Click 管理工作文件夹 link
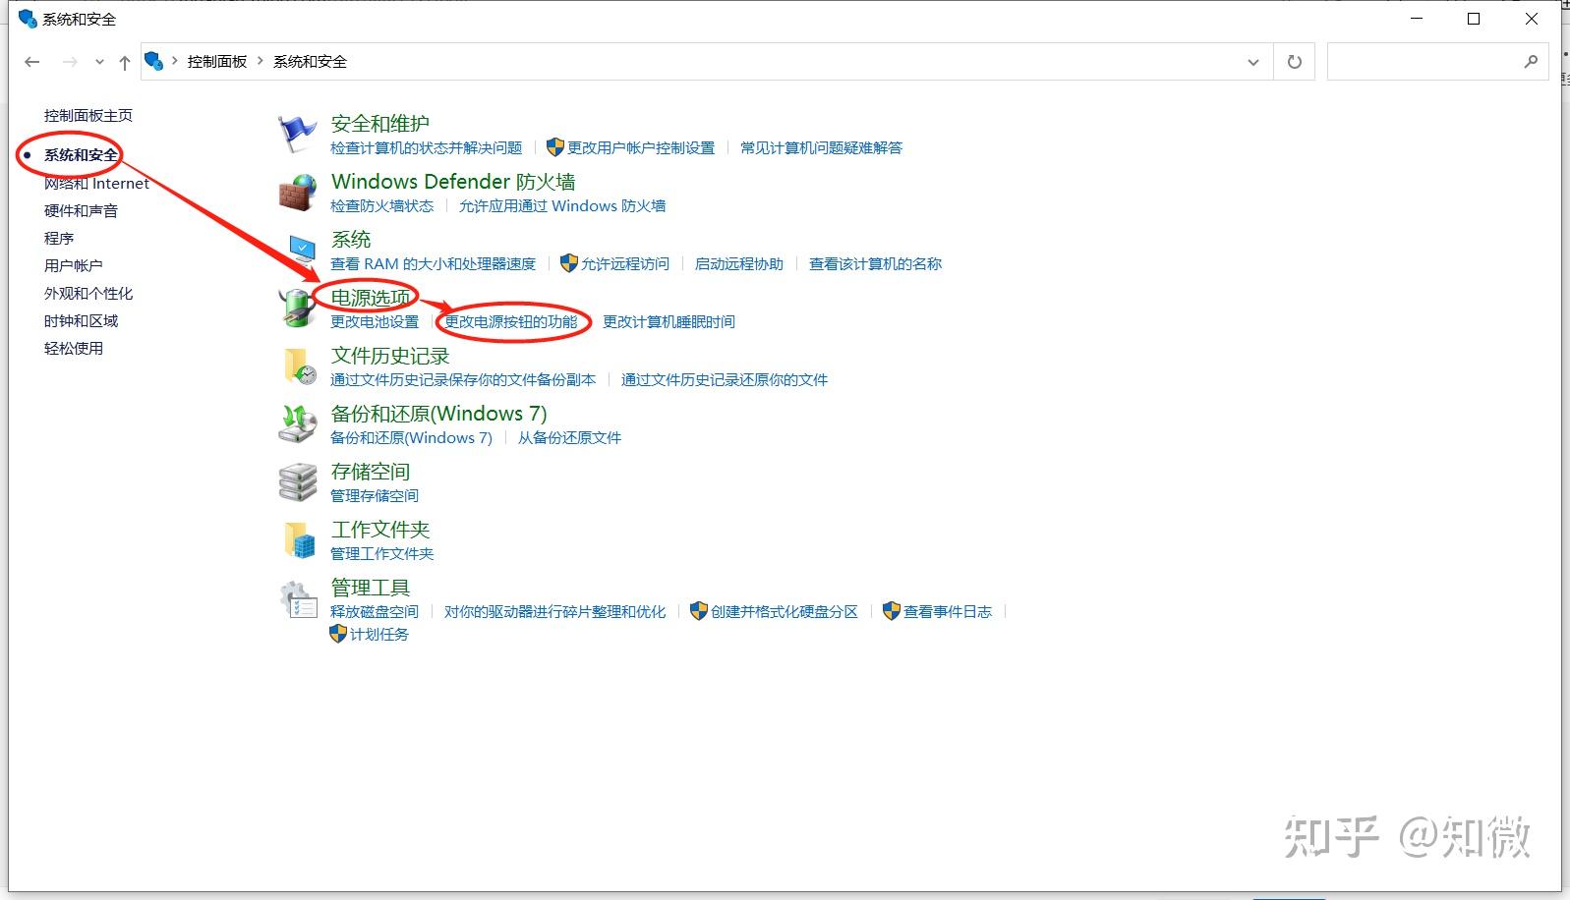 [x=382, y=553]
